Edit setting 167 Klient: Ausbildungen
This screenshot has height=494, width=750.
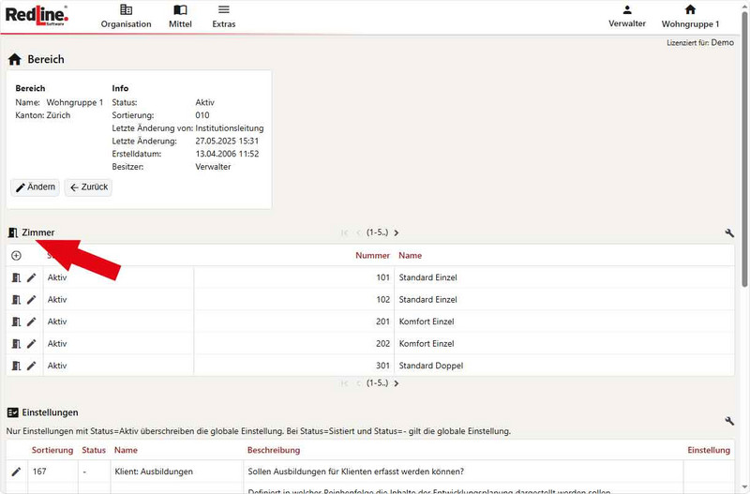pos(16,472)
